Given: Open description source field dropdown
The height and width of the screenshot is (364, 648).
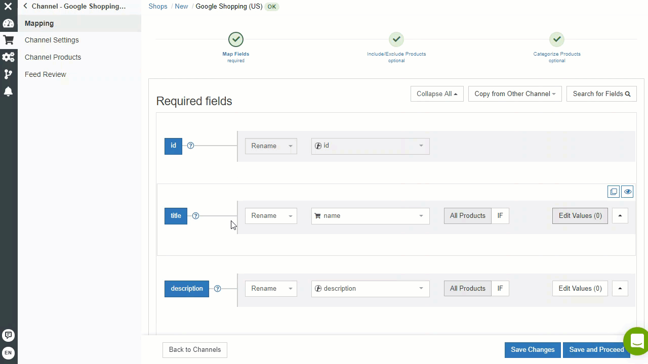Looking at the screenshot, I should coord(370,289).
